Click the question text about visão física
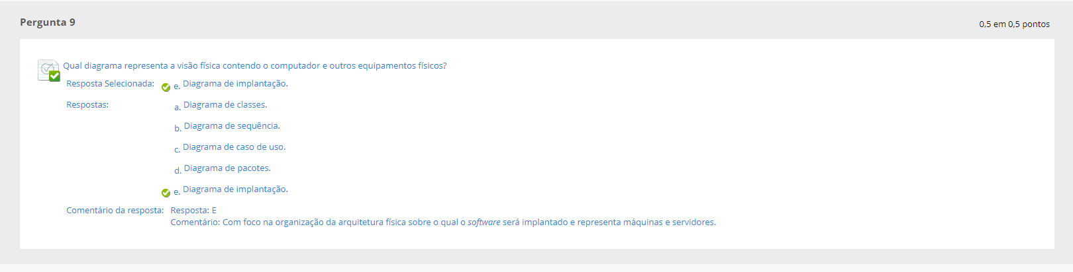1073x272 pixels. [x=255, y=66]
